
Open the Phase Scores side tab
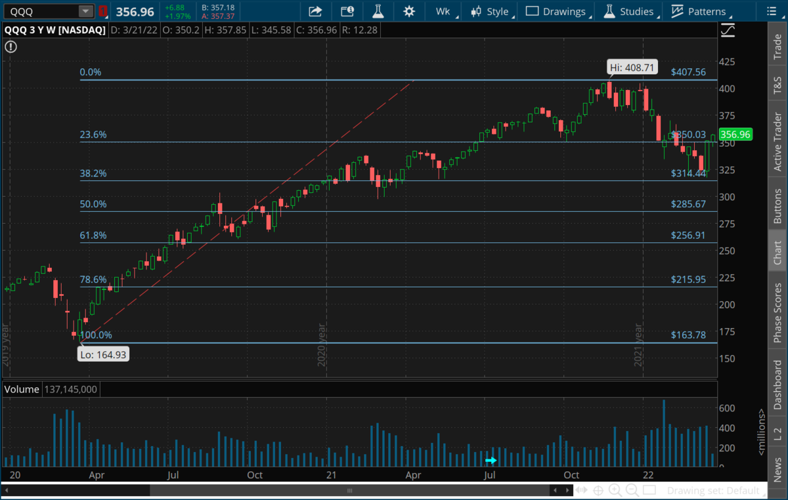pyautogui.click(x=777, y=311)
